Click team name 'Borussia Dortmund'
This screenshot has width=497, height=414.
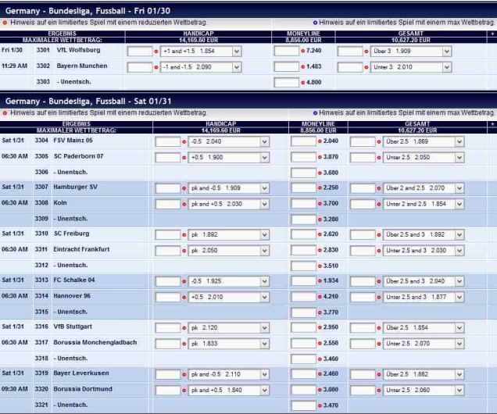pos(83,389)
